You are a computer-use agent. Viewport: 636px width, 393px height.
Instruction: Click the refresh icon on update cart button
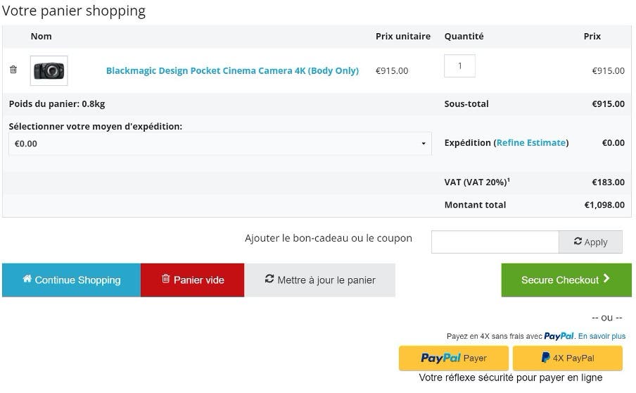point(269,279)
